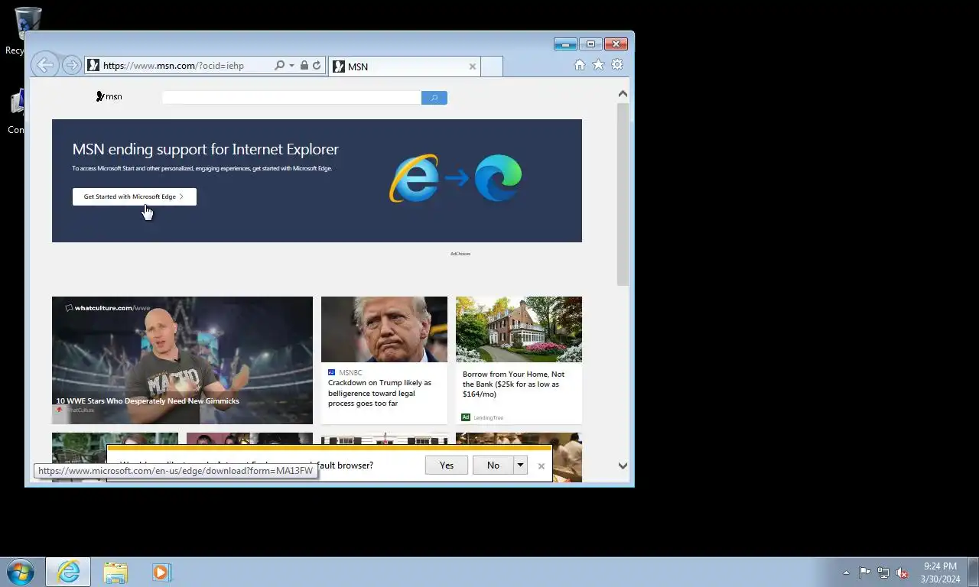Choose No on the default browser prompt

coord(493,465)
